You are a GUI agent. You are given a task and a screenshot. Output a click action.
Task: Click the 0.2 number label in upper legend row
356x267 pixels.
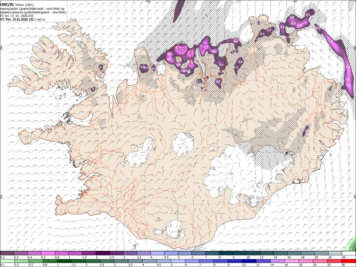coord(3,257)
